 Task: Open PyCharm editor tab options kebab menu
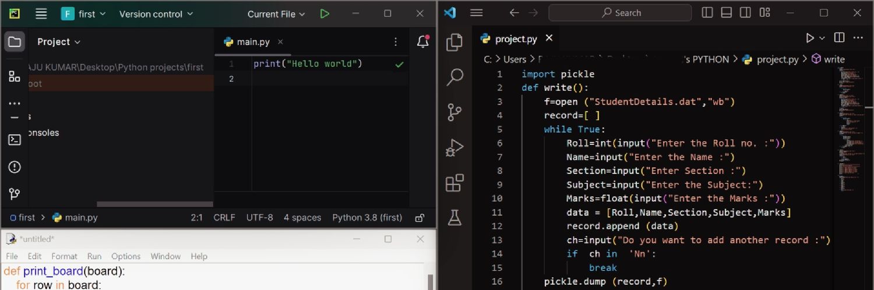[396, 42]
